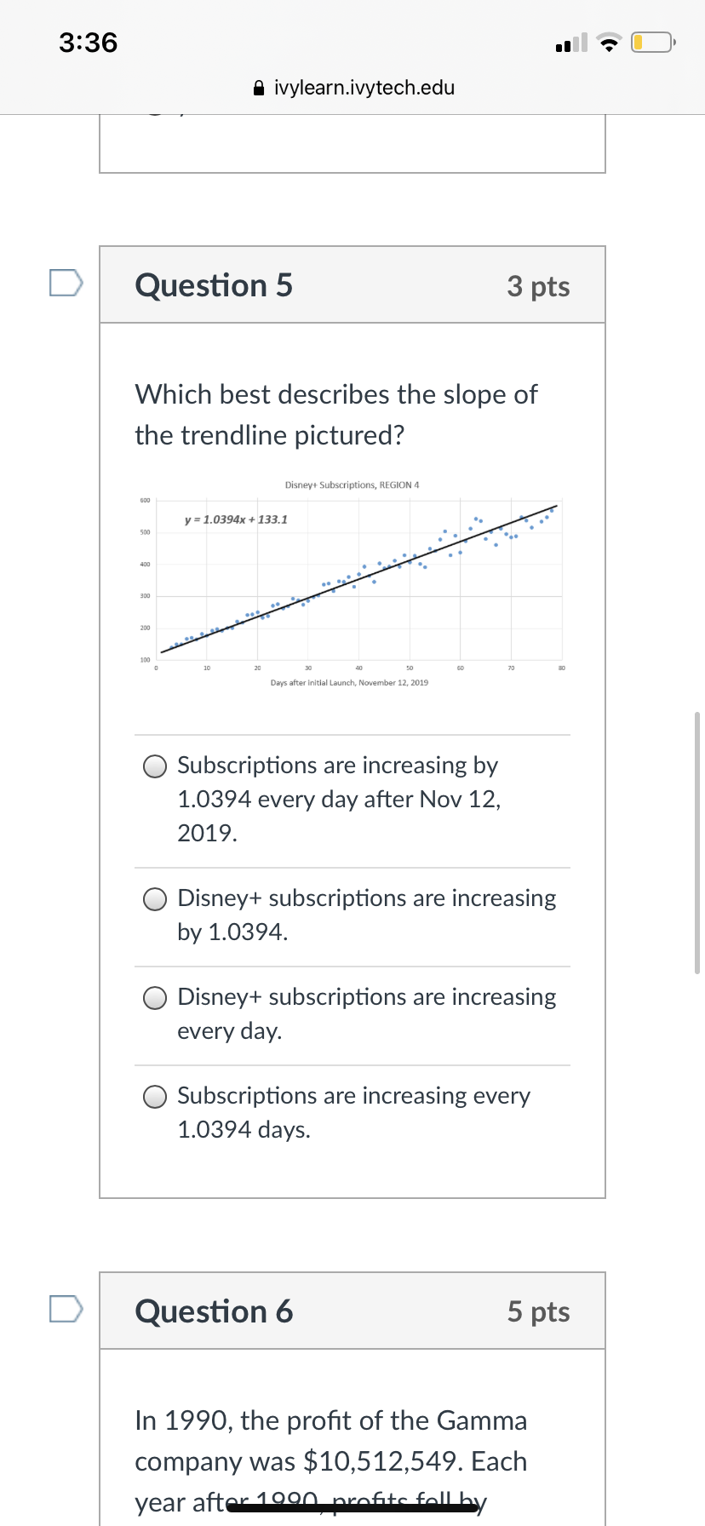Tap the cellular signal bars icon
The height and width of the screenshot is (1526, 705).
[x=570, y=43]
